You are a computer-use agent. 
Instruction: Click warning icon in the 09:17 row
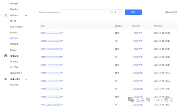pos(133,41)
